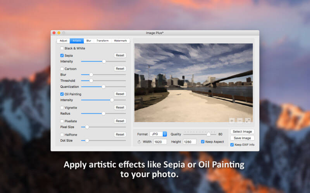Click the Select Image button
Viewport: 310px width, 193px height.
(242, 132)
